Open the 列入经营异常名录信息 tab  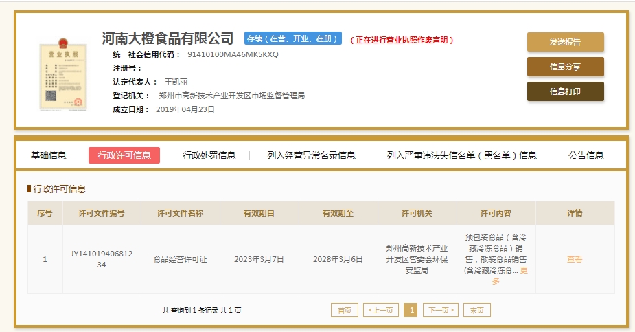tap(311, 155)
